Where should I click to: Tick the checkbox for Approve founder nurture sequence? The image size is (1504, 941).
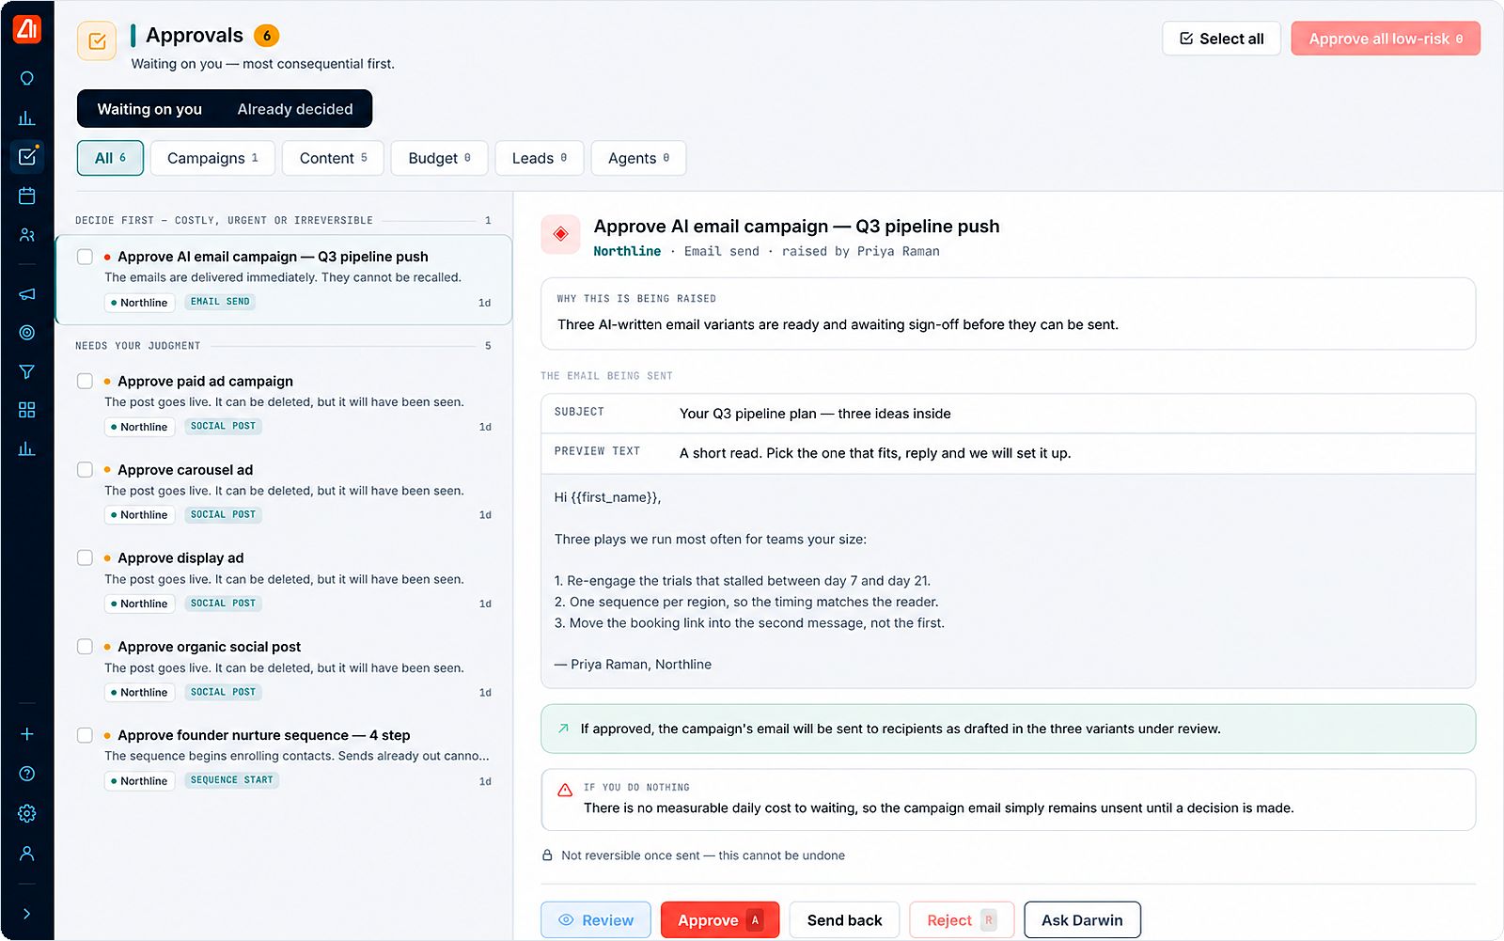click(x=85, y=735)
